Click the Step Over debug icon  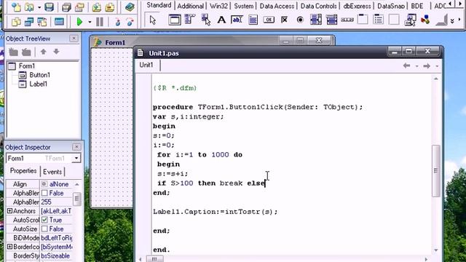pyautogui.click(x=130, y=22)
